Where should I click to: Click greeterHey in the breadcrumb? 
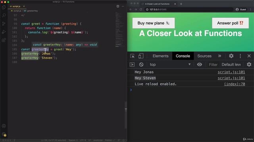click(32, 11)
